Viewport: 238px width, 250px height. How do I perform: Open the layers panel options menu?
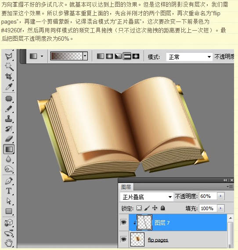[x=230, y=187]
